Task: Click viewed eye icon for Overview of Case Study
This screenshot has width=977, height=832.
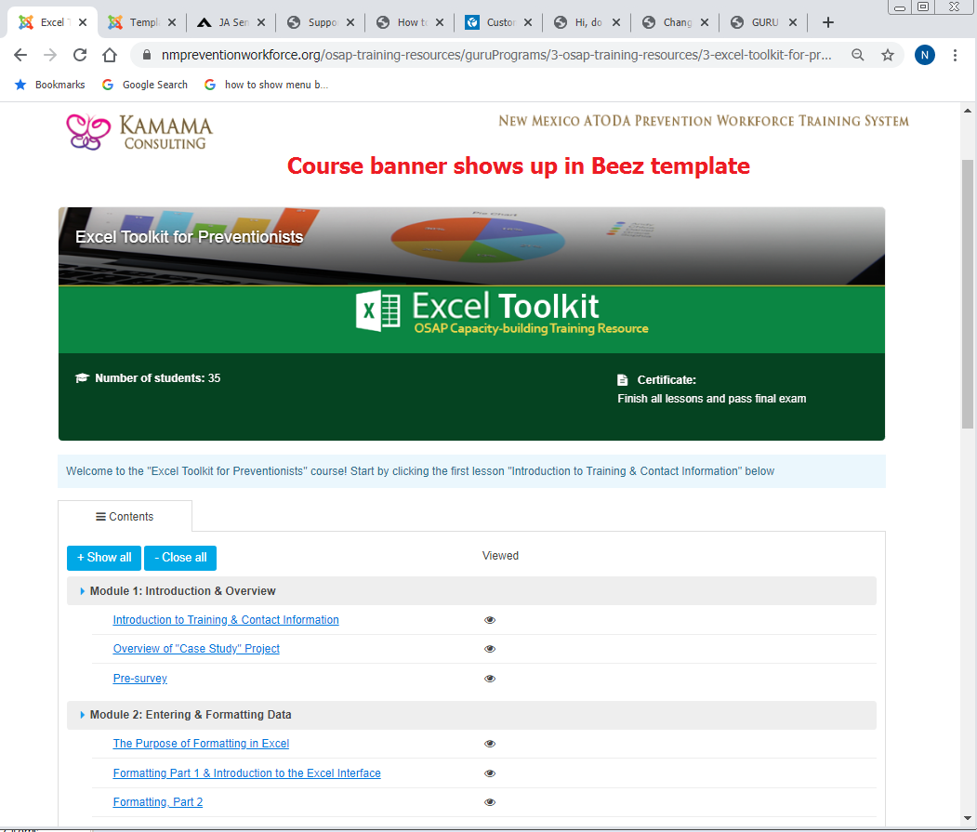Action: (x=490, y=649)
